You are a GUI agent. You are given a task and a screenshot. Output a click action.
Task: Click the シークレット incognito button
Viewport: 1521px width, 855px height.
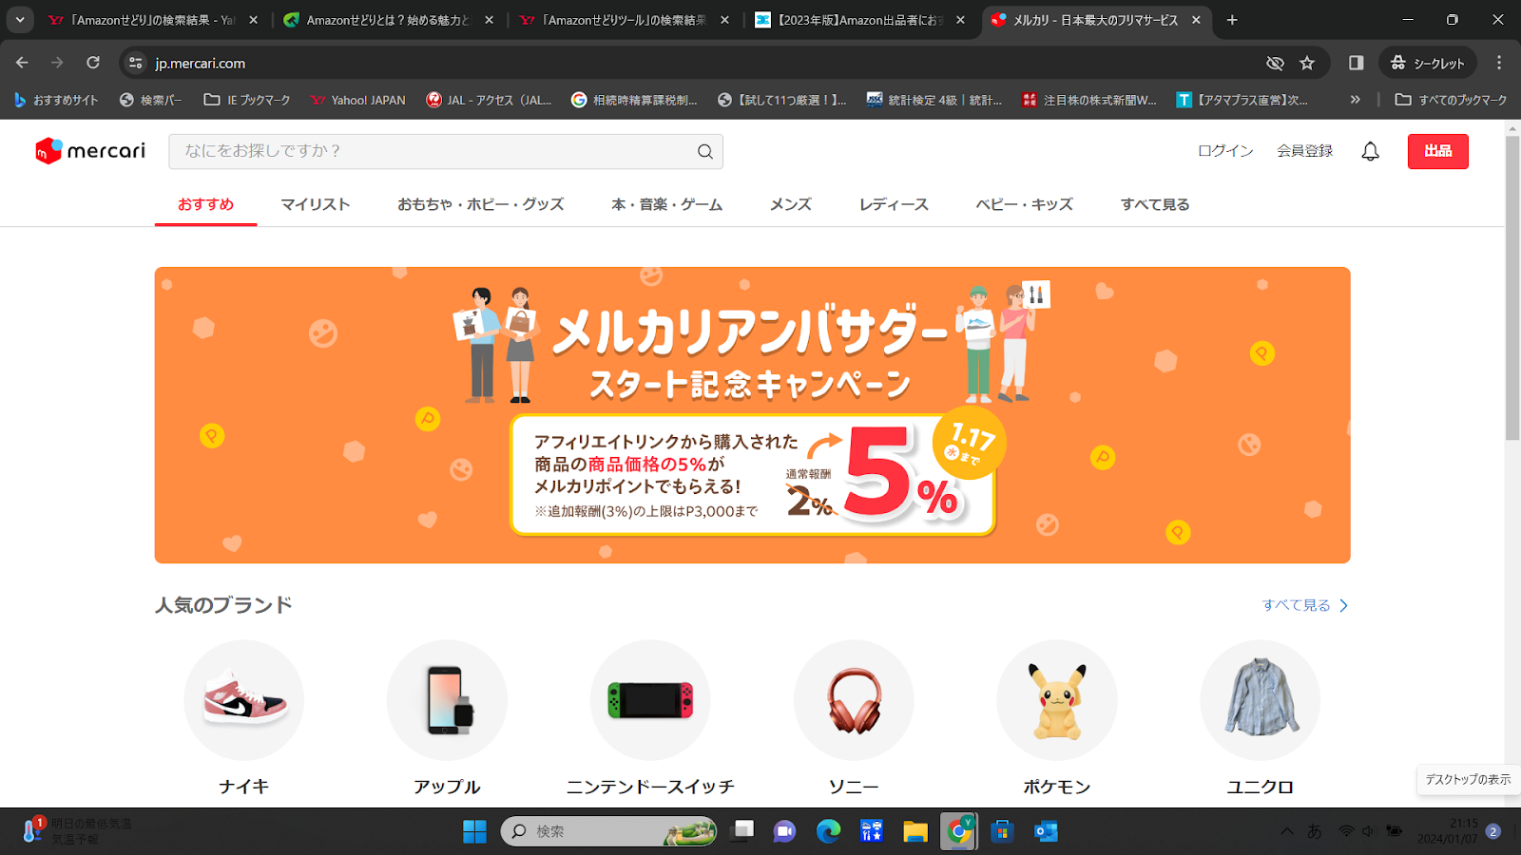(x=1428, y=63)
